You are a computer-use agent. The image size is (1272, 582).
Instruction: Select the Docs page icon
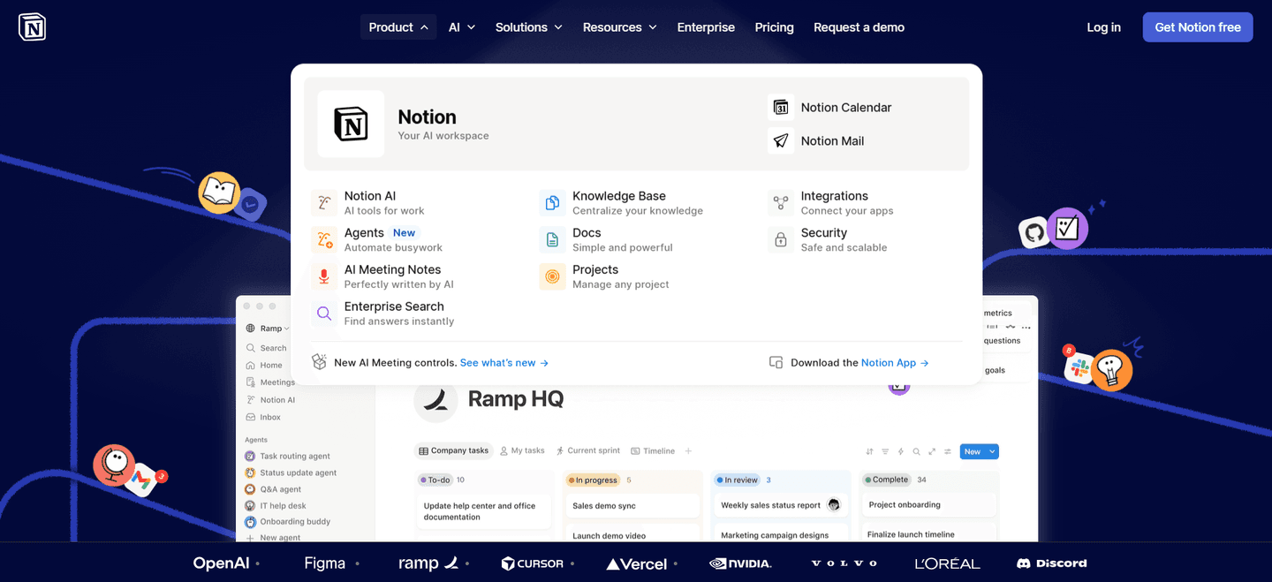coord(552,240)
